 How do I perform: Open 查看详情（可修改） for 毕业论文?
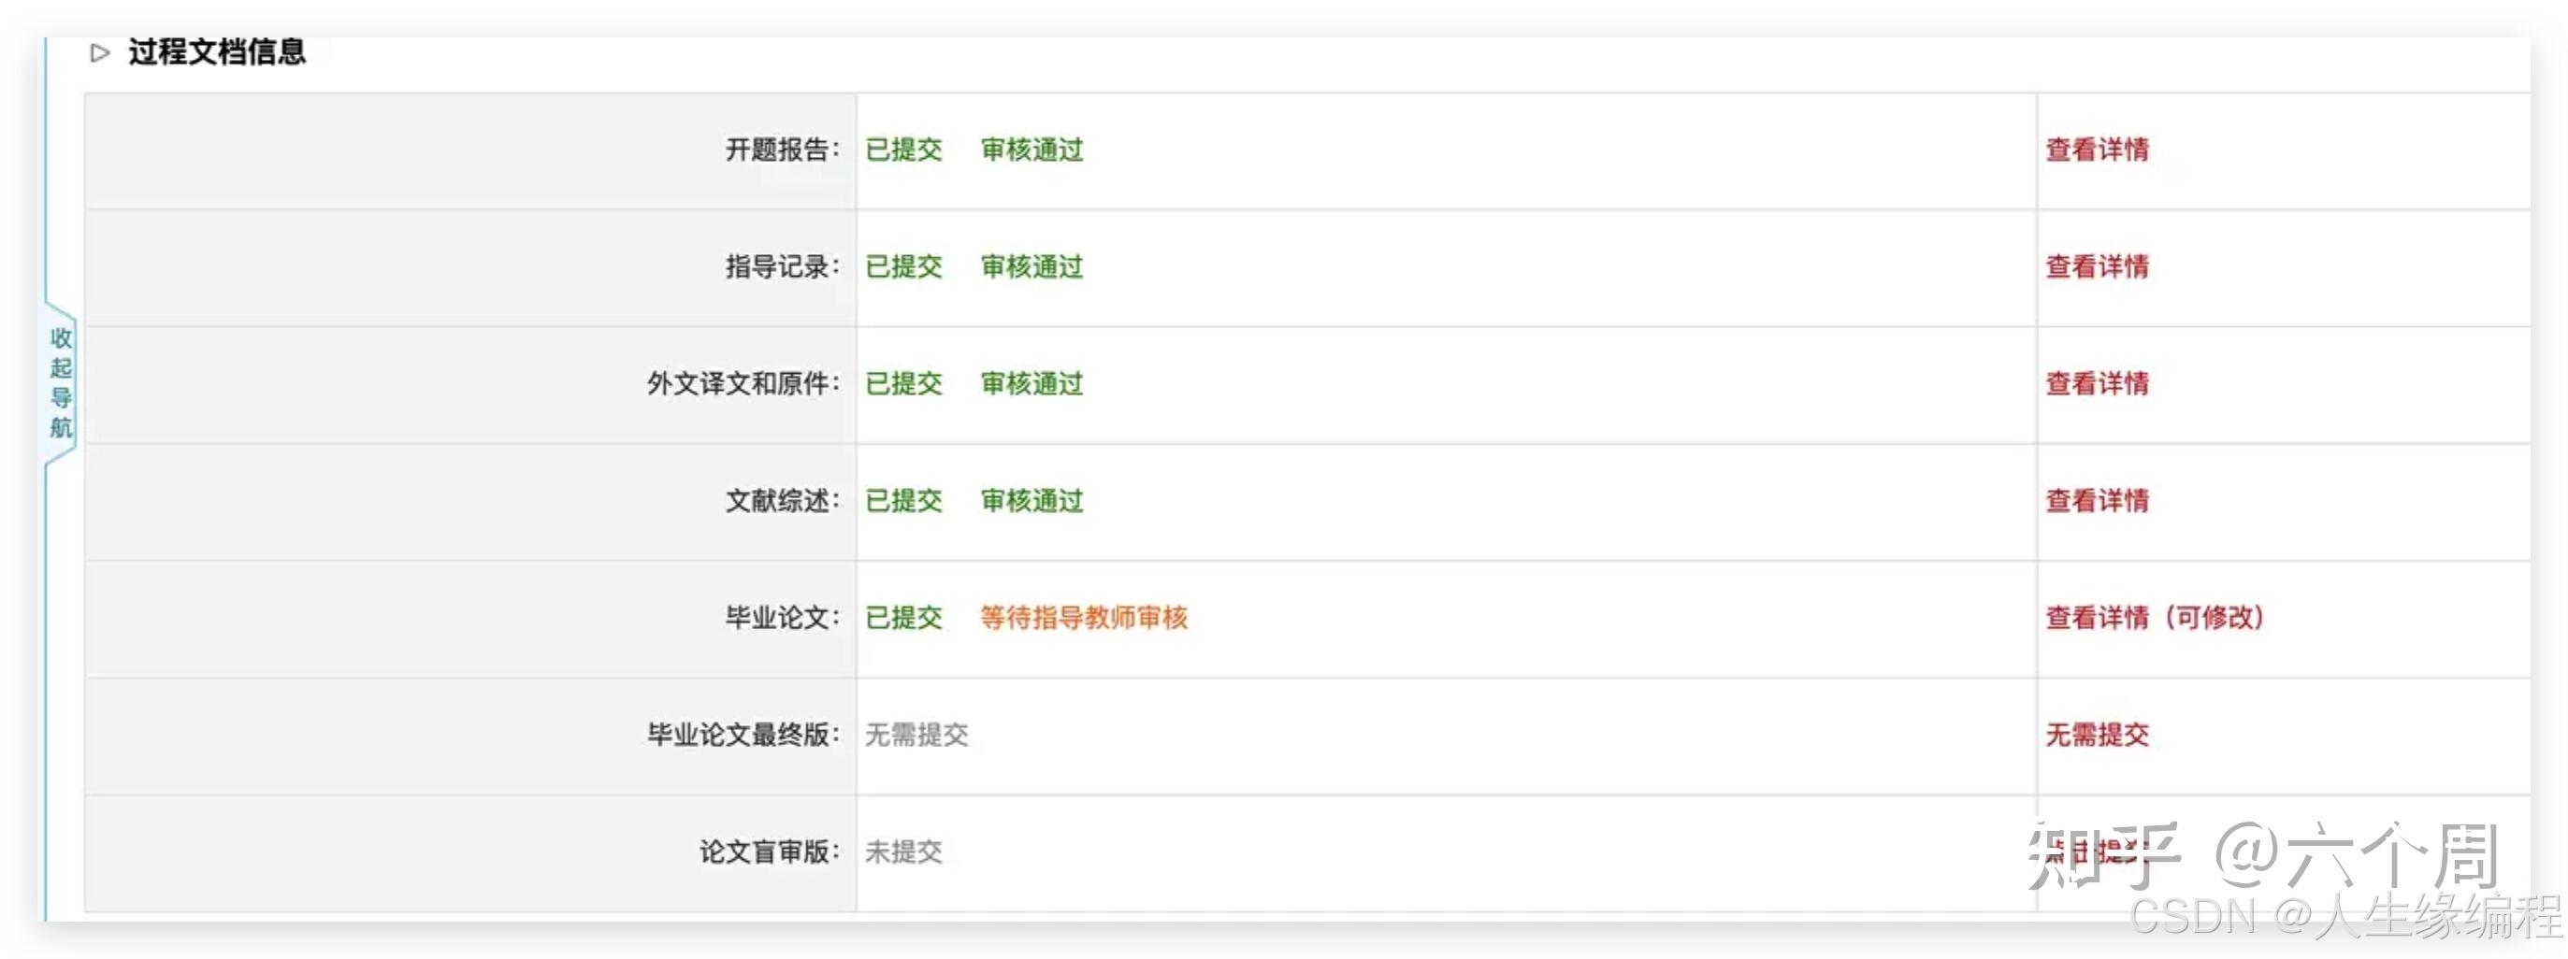pyautogui.click(x=2155, y=617)
